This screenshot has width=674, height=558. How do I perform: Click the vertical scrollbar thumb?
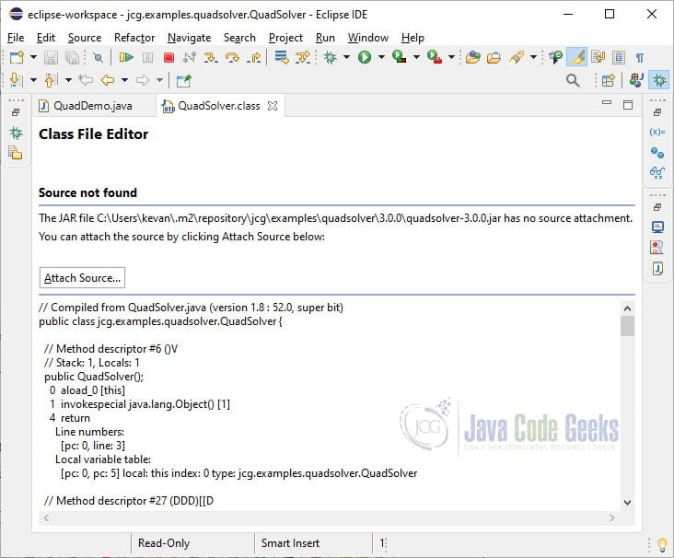[x=628, y=326]
